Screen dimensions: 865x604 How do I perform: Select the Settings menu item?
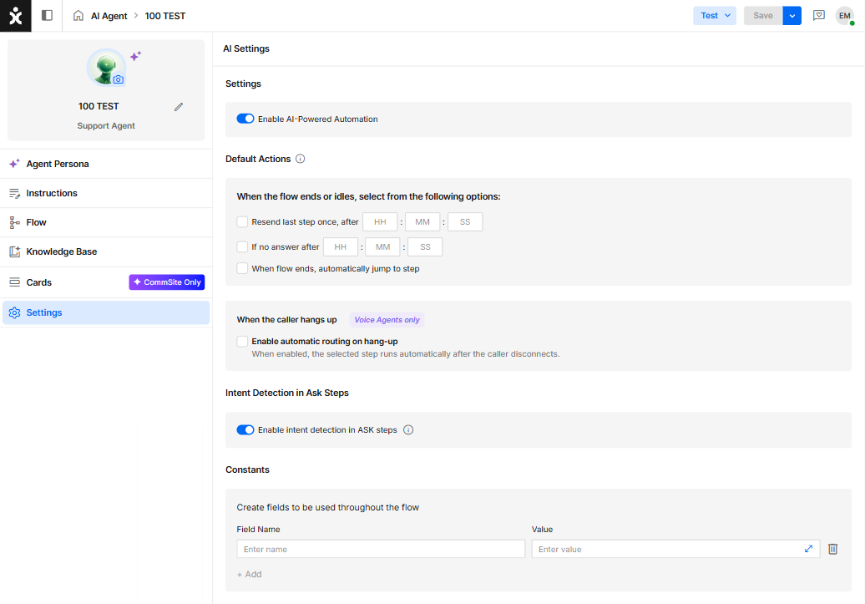[x=106, y=312]
